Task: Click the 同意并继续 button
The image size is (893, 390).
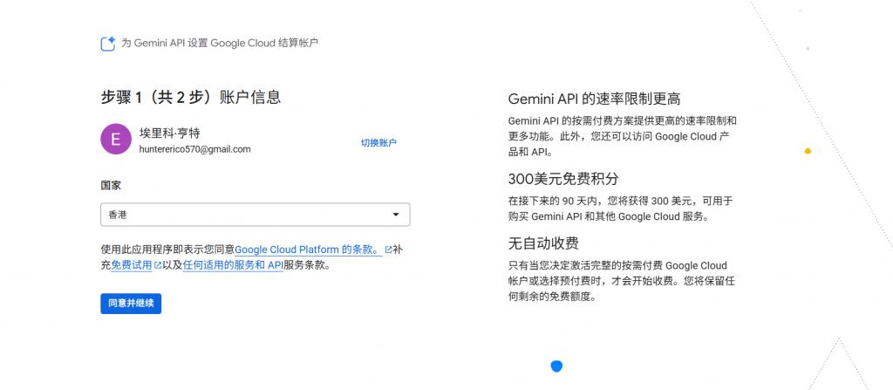Action: (x=131, y=304)
